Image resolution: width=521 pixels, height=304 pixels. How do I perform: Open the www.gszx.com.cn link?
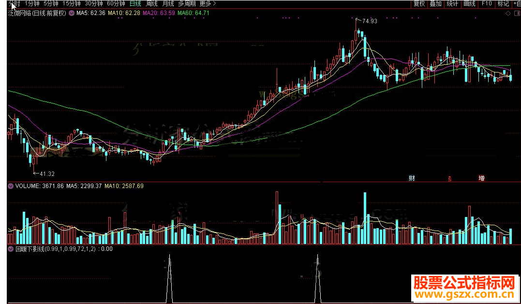(x=464, y=295)
